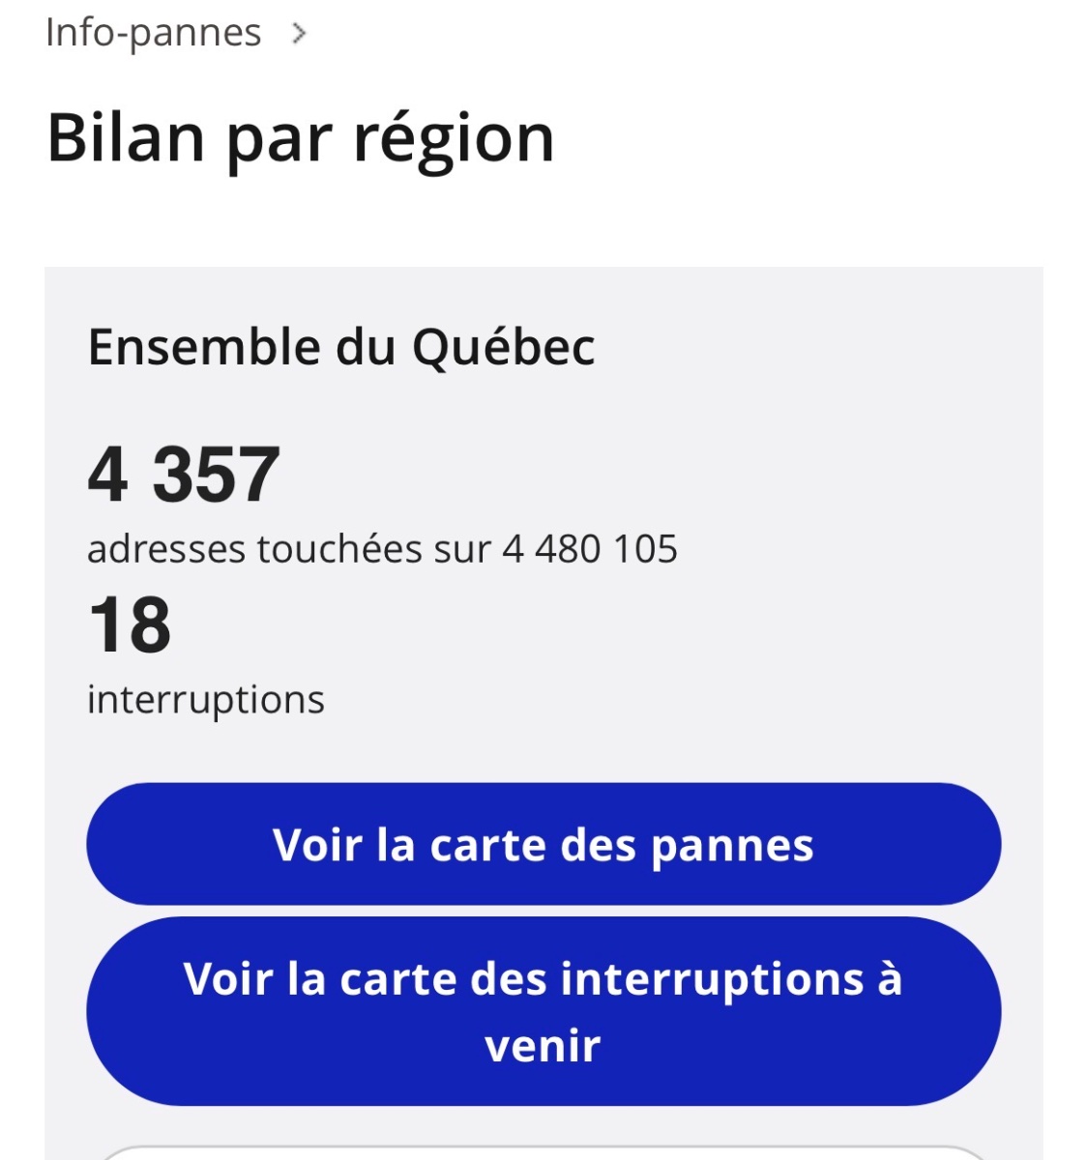
Task: Click the word "Québec" in the card heading
Action: [503, 347]
